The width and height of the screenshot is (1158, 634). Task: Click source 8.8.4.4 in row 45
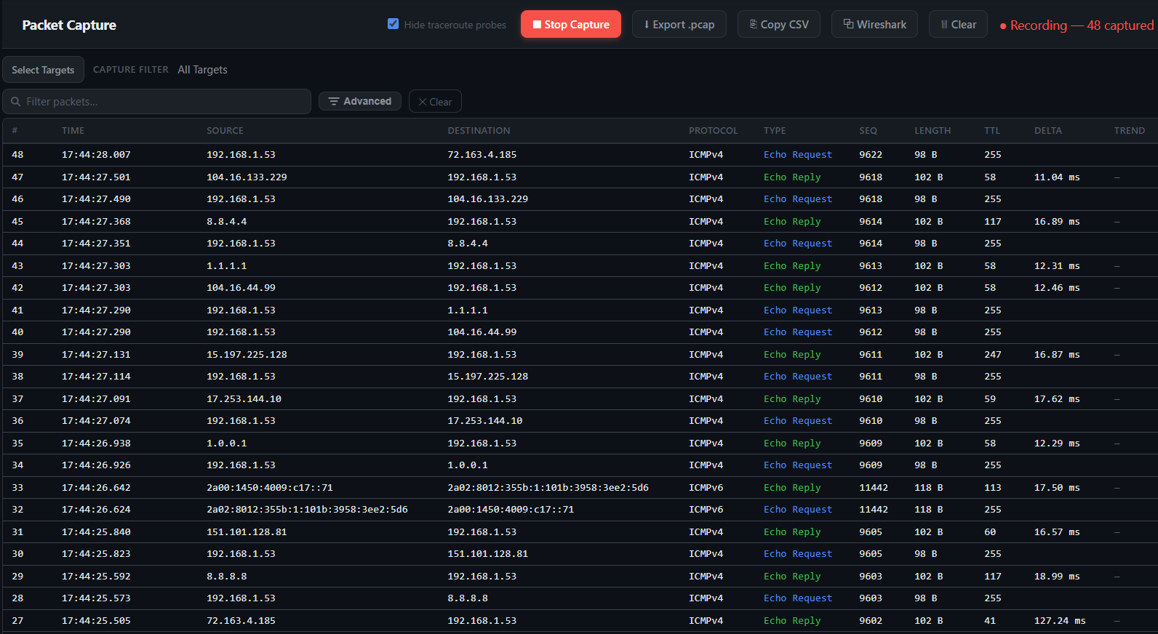coord(227,222)
